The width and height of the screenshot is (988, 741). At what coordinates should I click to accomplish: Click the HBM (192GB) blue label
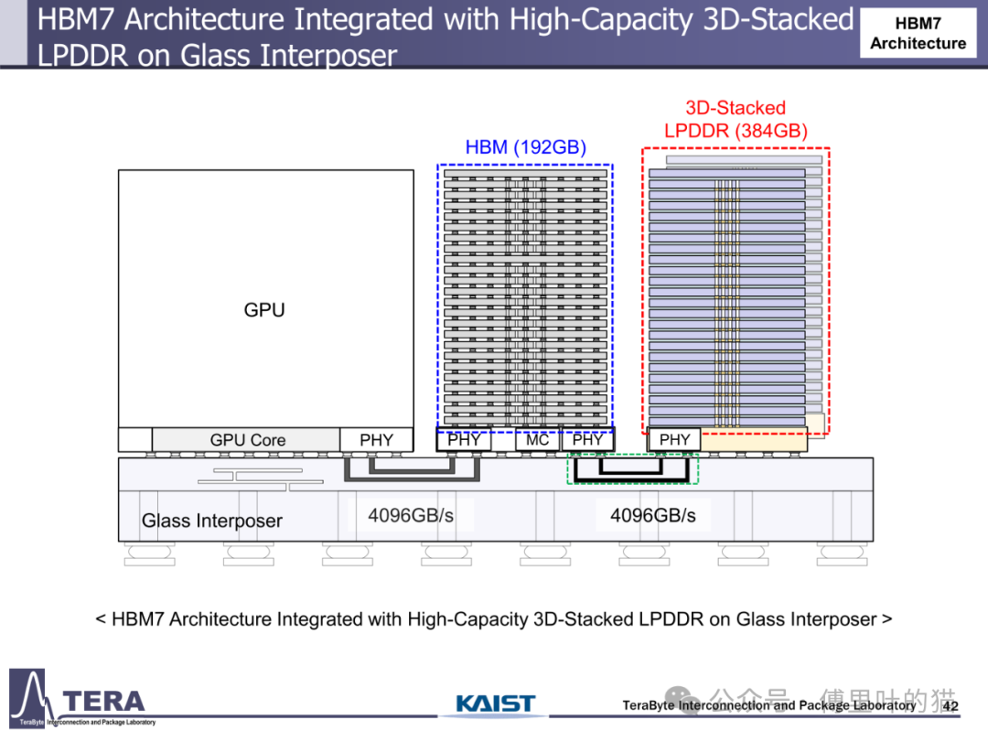(x=525, y=146)
